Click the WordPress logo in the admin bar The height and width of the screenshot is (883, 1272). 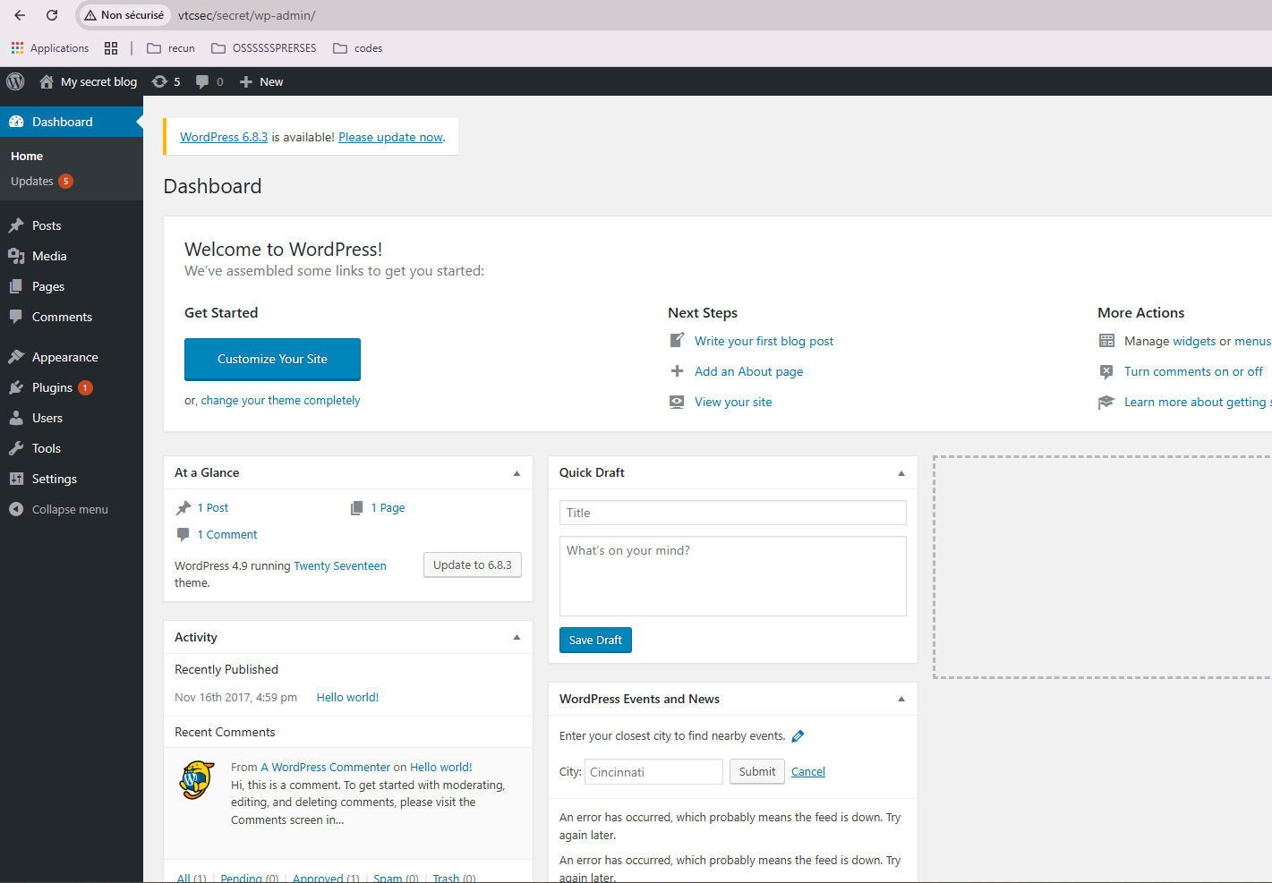coord(15,81)
